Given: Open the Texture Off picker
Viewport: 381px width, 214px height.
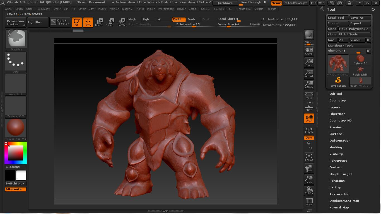Looking at the screenshot, I should tap(16, 107).
